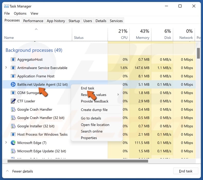Viewport: 203px width, 180px height.
Task: Close the Task Manager window
Action: click(x=194, y=6)
